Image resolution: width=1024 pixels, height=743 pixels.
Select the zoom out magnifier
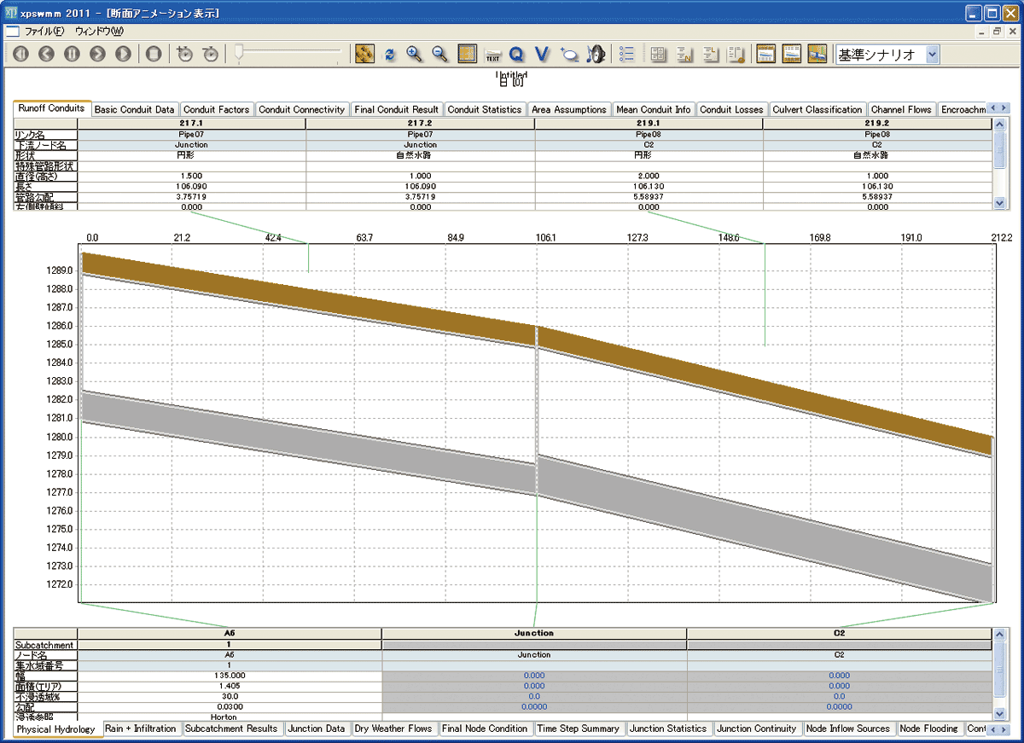click(440, 54)
